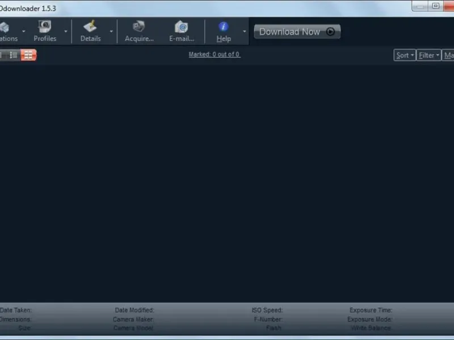Click the Camera Model label
This screenshot has height=340, width=454.
133,328
